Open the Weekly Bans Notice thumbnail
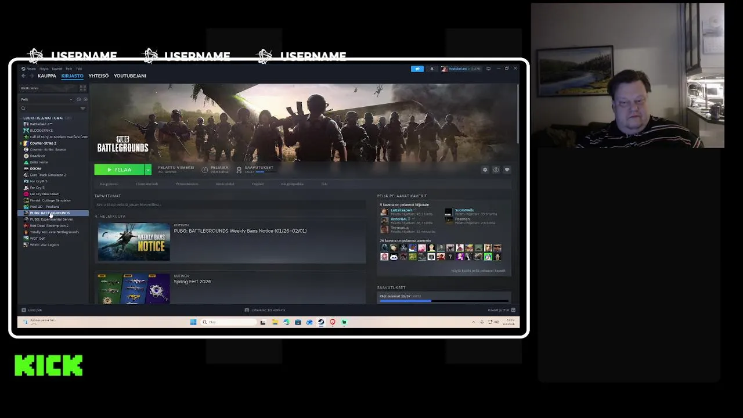This screenshot has width=743, height=418. [x=134, y=242]
